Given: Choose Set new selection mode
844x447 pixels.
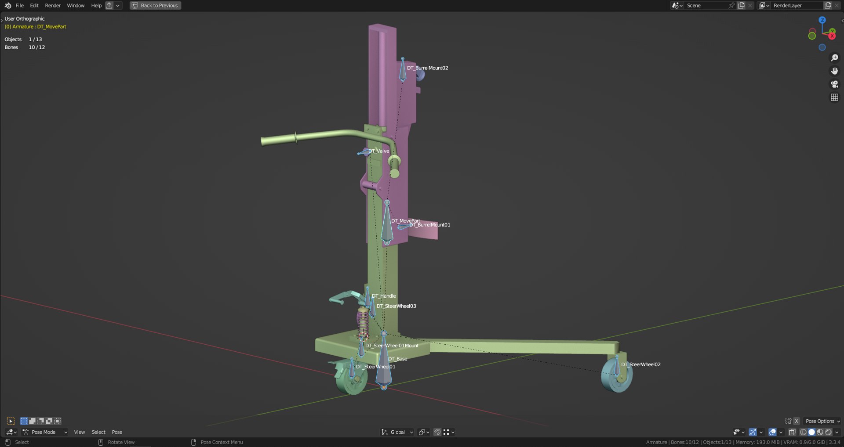Looking at the screenshot, I should pyautogui.click(x=24, y=421).
